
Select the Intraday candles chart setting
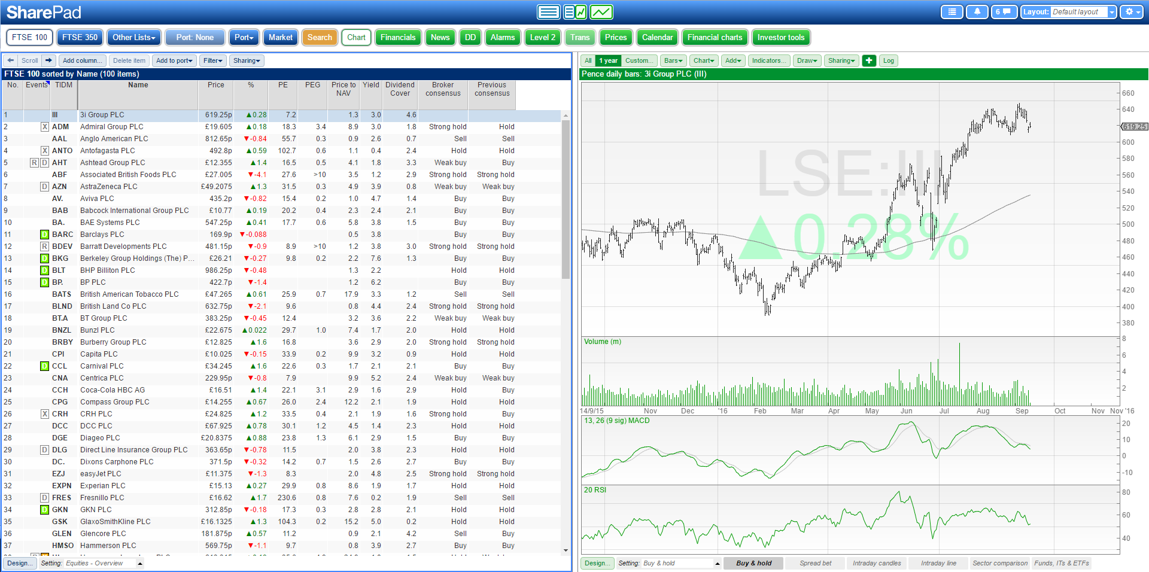[x=877, y=563]
